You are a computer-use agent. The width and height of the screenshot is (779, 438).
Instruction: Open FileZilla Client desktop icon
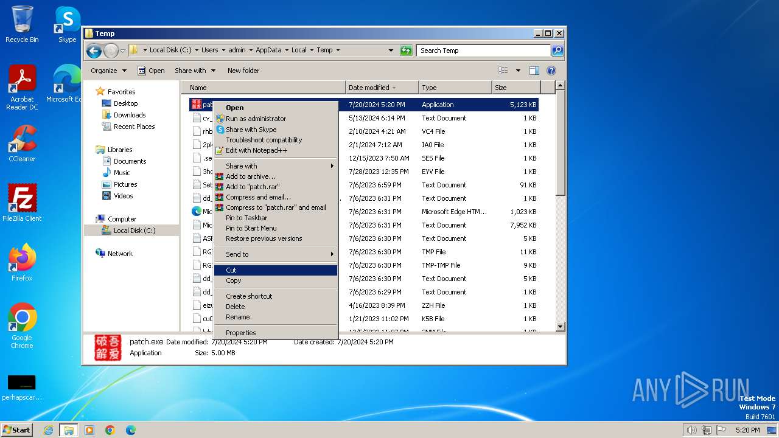22,203
